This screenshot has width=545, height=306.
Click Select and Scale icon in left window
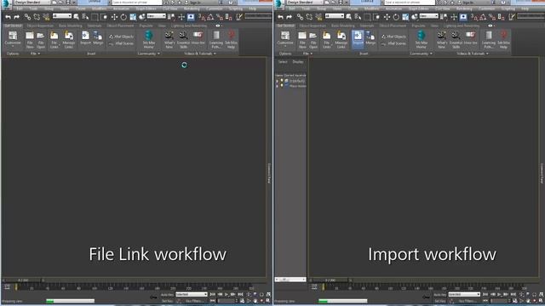tap(133, 17)
